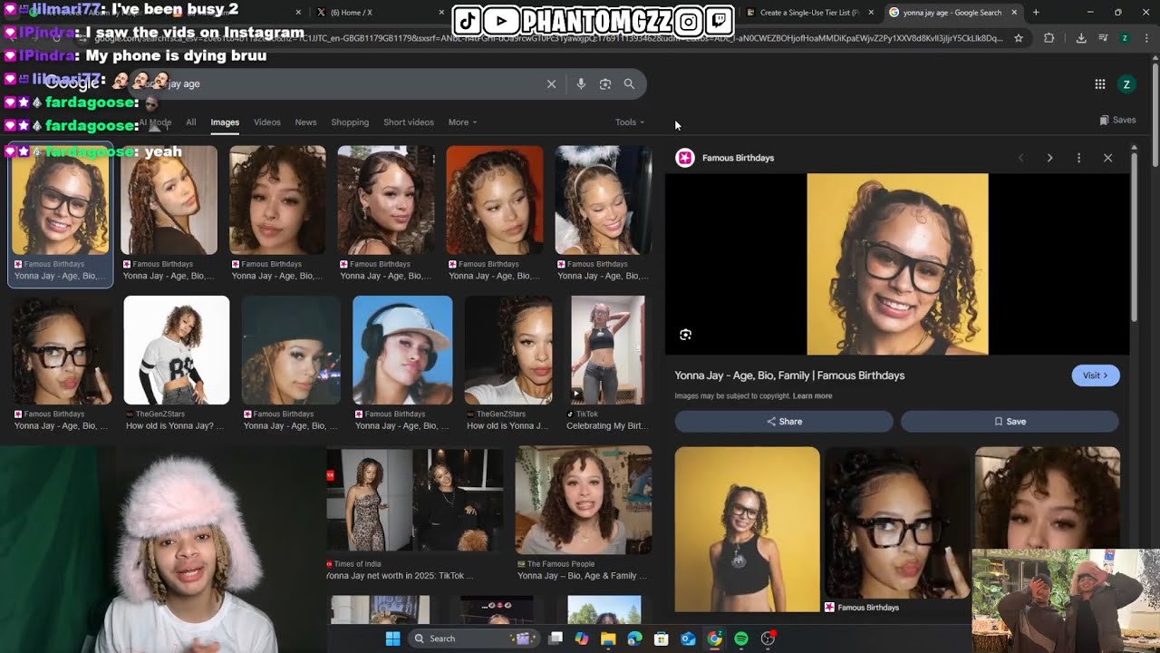The height and width of the screenshot is (653, 1160).
Task: Click the magnifier search submit icon
Action: 629,83
